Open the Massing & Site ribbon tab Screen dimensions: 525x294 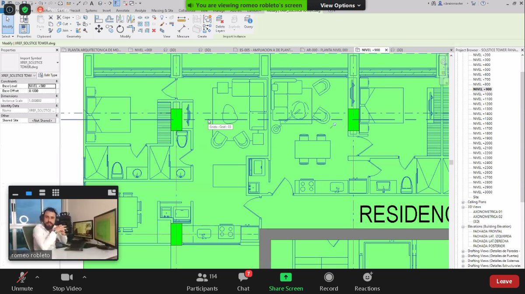[163, 10]
